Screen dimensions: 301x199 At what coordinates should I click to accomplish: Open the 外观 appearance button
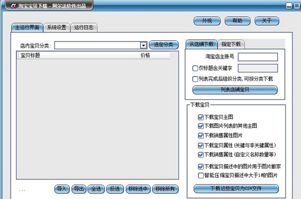[x=207, y=21]
